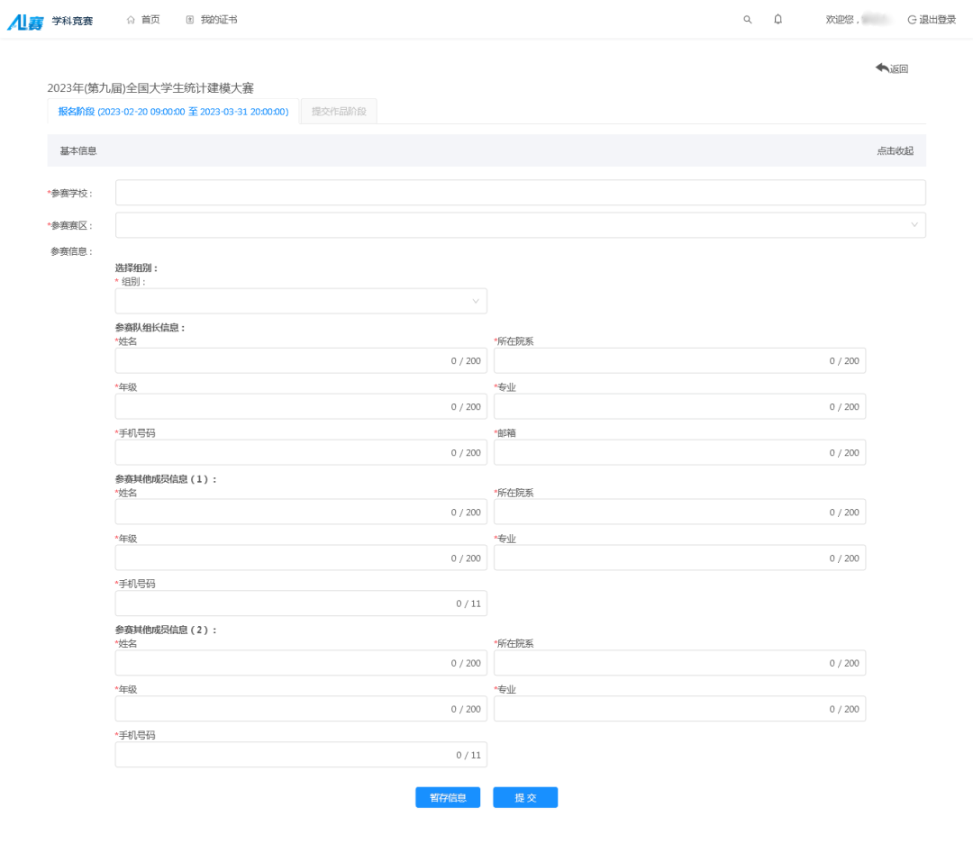Go to 首页 home page
The height and width of the screenshot is (853, 973).
[x=143, y=20]
